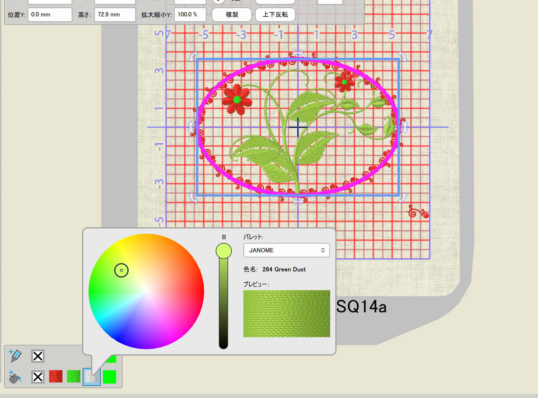
Task: Select the no-fill X box in bucket row
Action: pos(38,377)
